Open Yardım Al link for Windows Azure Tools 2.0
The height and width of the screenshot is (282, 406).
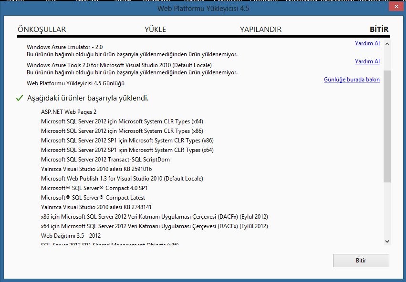pos(367,61)
